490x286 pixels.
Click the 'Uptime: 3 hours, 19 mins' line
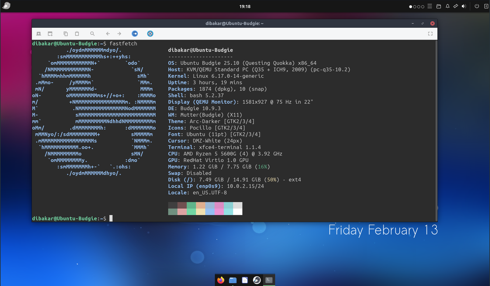coord(205,82)
